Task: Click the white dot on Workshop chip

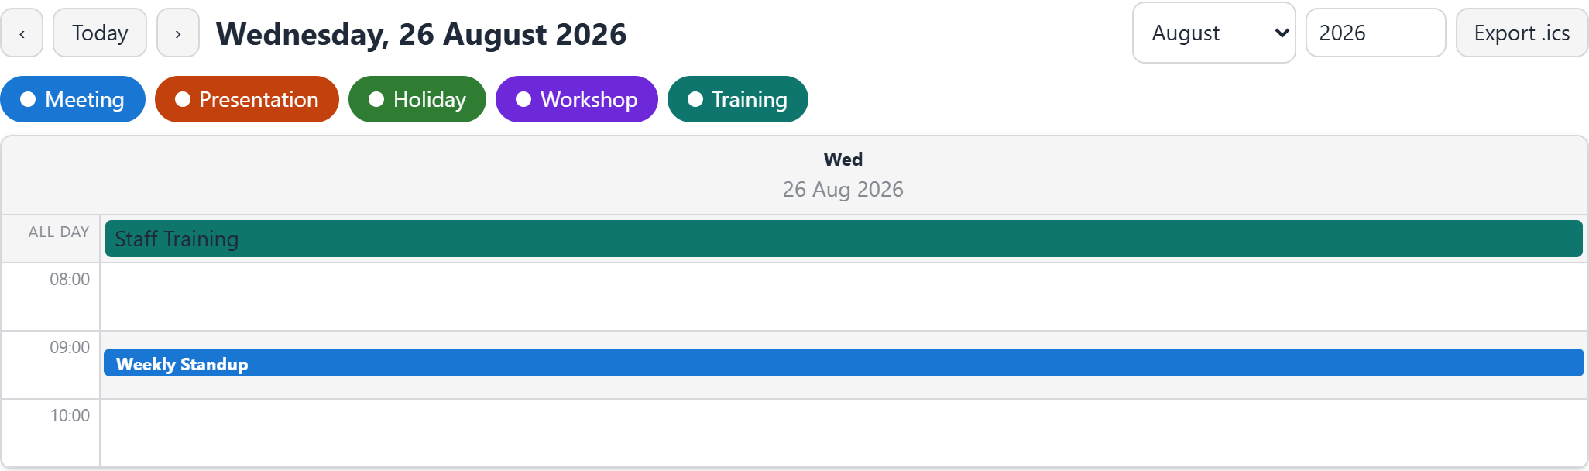Action: 523,99
